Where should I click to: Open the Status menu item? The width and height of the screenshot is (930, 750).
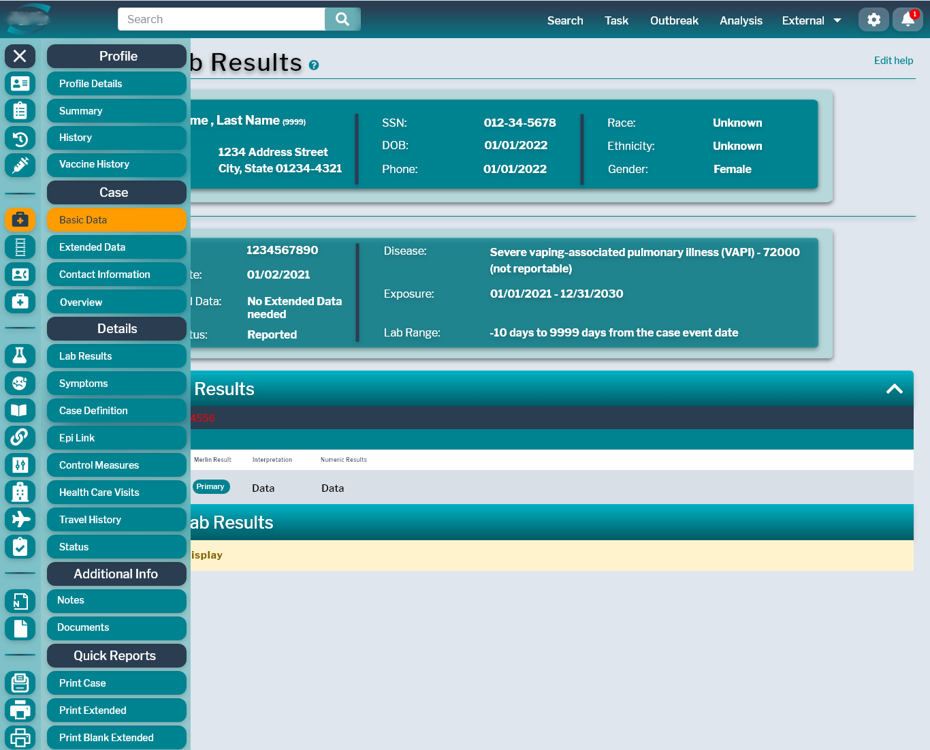click(x=116, y=546)
